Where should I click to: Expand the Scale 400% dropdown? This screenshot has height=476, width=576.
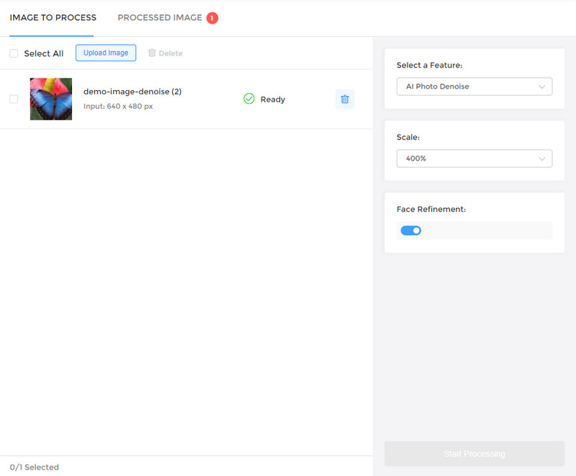point(474,158)
